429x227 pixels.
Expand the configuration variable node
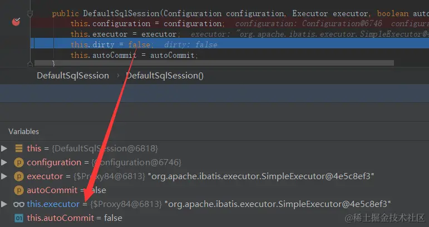coord(4,162)
